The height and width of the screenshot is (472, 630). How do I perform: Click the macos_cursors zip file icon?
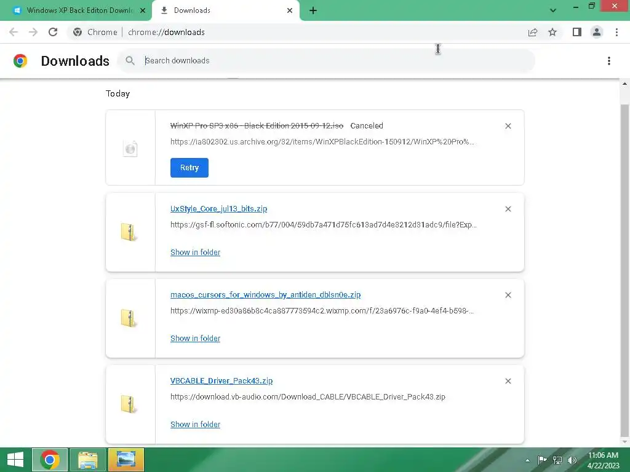tap(129, 318)
